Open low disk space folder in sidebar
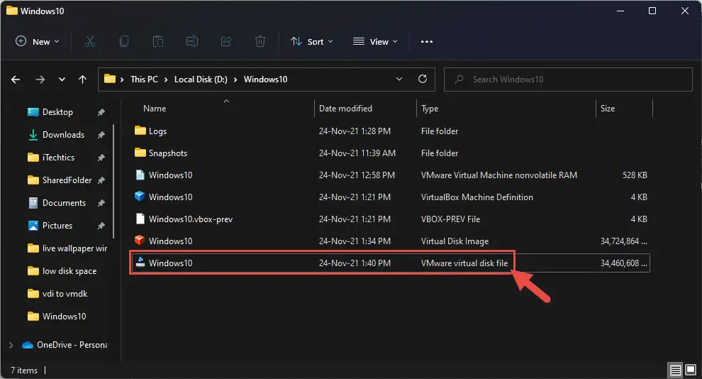The width and height of the screenshot is (702, 379). click(x=69, y=271)
